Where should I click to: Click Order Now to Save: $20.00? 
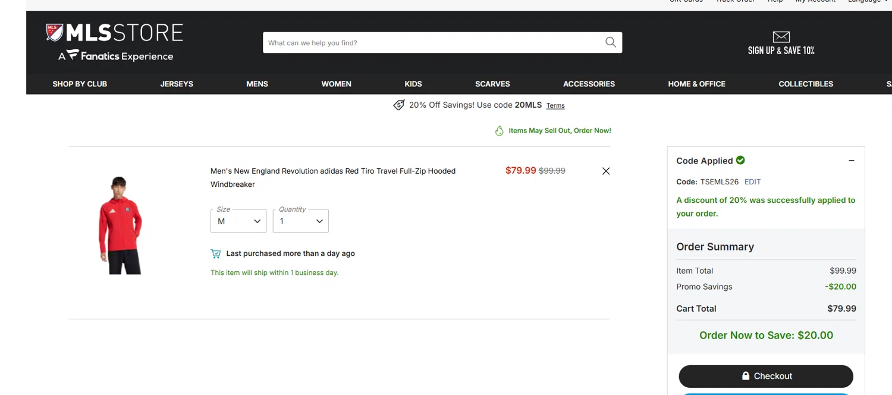point(766,336)
